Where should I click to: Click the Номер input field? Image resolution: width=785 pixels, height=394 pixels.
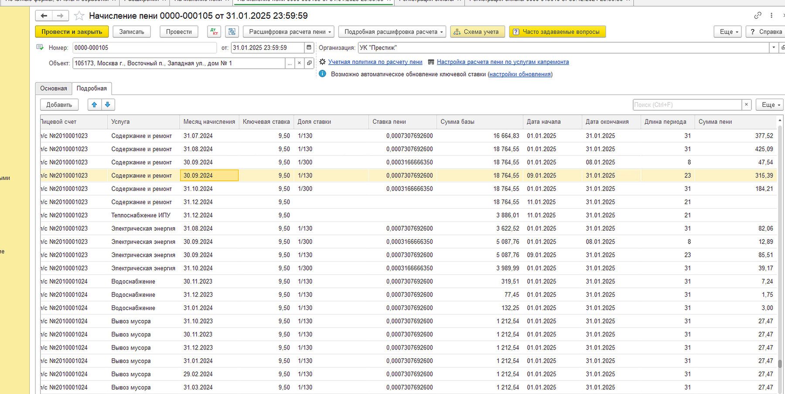click(x=144, y=48)
